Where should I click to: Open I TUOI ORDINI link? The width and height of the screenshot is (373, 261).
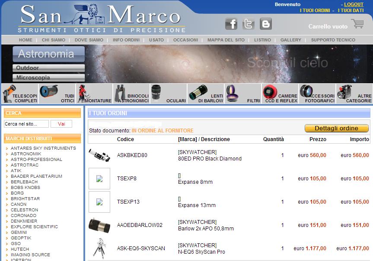(x=315, y=10)
